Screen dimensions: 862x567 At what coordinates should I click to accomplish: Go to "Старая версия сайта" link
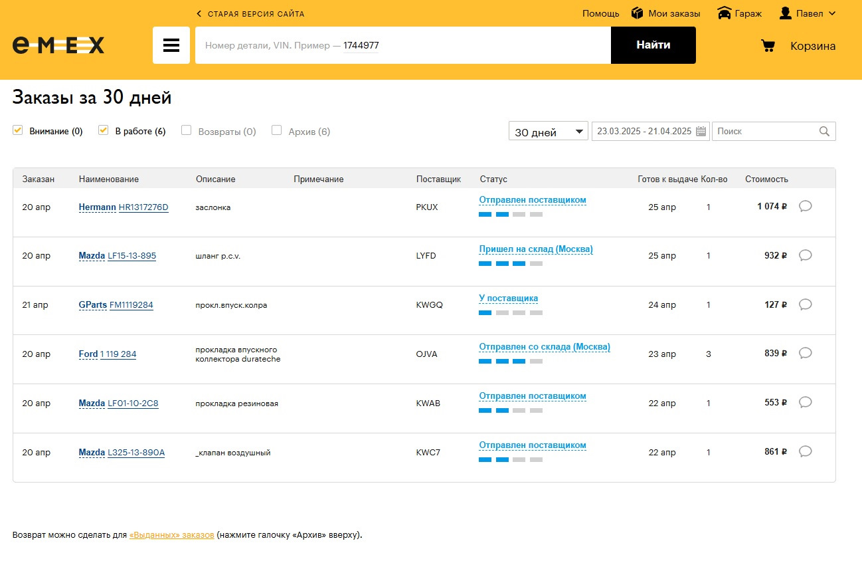[x=251, y=13]
